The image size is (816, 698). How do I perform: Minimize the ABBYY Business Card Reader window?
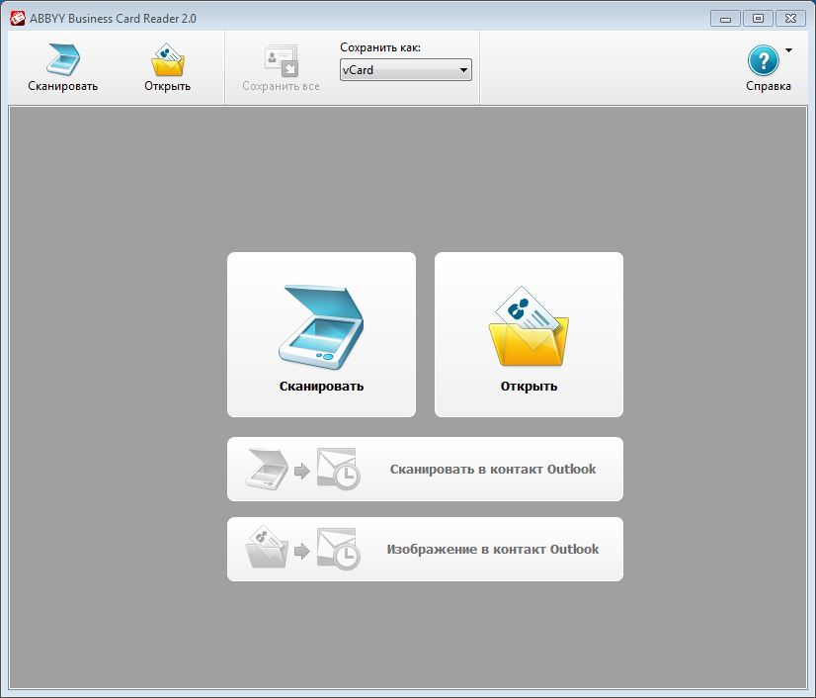click(725, 19)
